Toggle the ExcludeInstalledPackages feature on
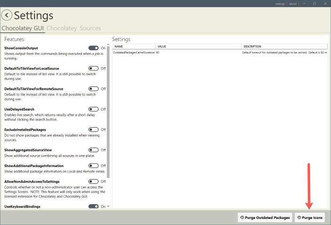Viewport: 331px width, 225px height. [94, 130]
